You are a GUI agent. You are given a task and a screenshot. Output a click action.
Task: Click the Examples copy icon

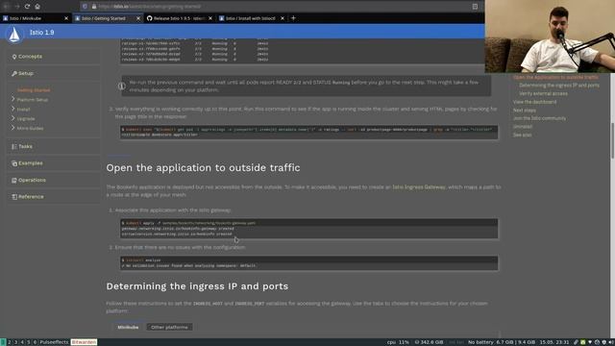[14, 163]
